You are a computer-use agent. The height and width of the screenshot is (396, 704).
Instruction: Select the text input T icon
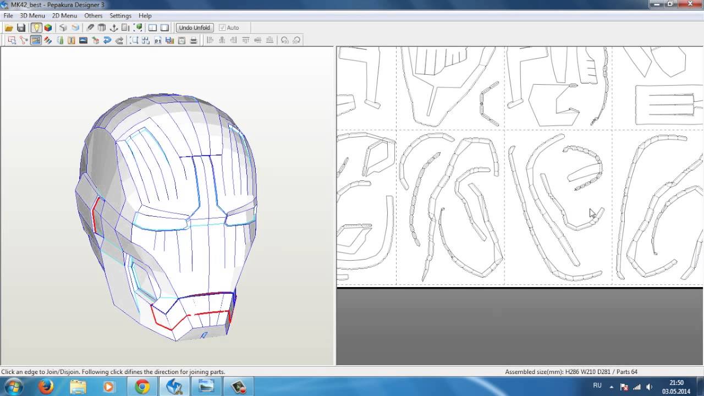point(71,40)
